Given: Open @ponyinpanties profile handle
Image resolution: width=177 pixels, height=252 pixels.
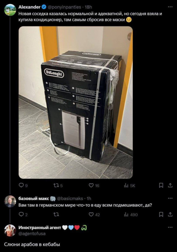Looking at the screenshot, I should [64, 7].
